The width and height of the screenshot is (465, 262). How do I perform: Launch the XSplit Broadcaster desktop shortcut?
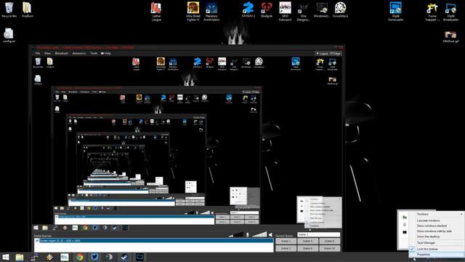pos(450,12)
